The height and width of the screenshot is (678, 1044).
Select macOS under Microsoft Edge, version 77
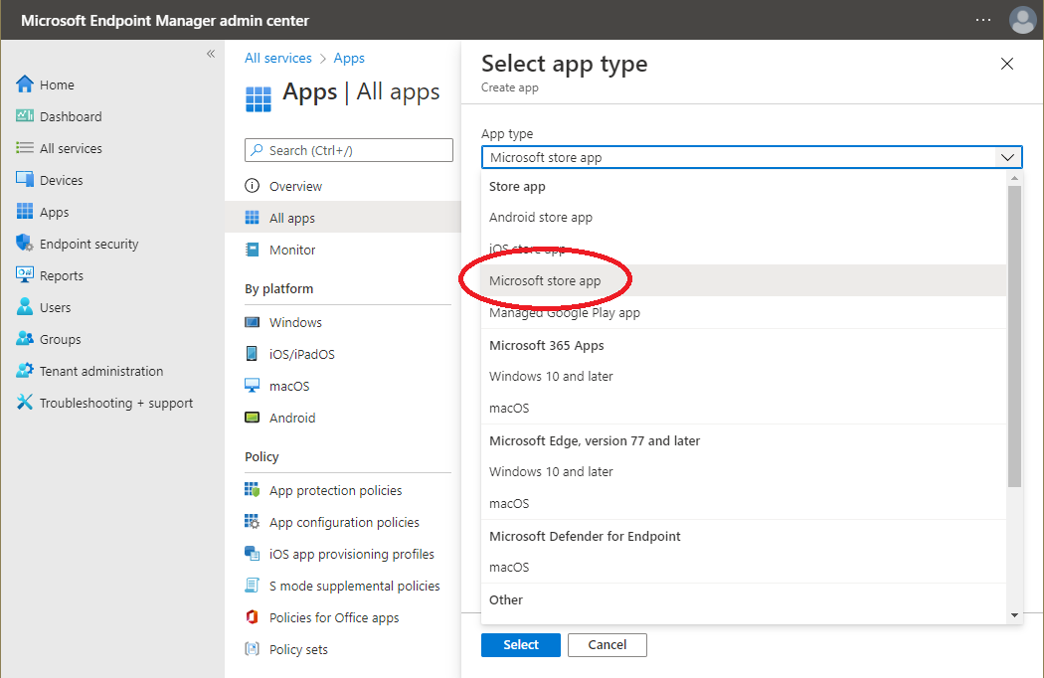pos(744,503)
